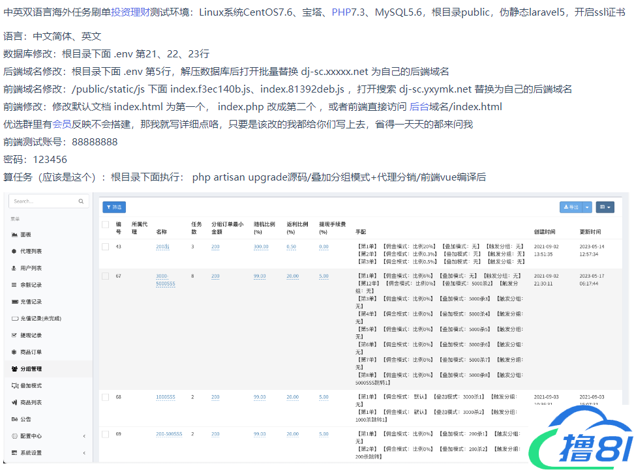Tick the select-all checkbox in the table header
Screen dimensions: 634x470
click(106, 225)
